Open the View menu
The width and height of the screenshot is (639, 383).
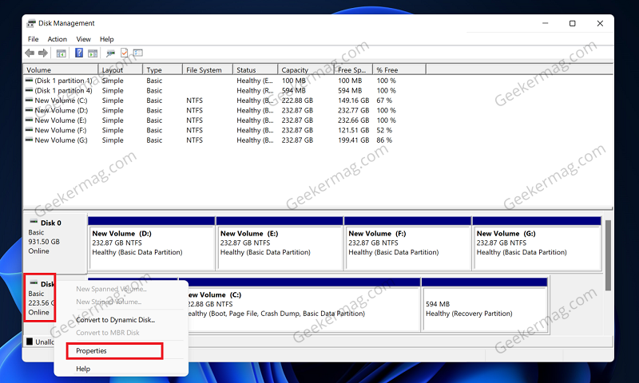(83, 39)
